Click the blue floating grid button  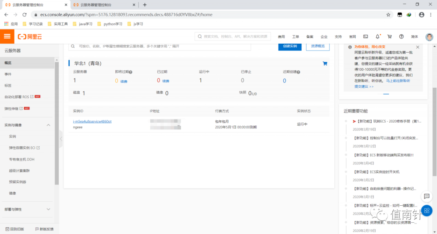[x=427, y=211]
